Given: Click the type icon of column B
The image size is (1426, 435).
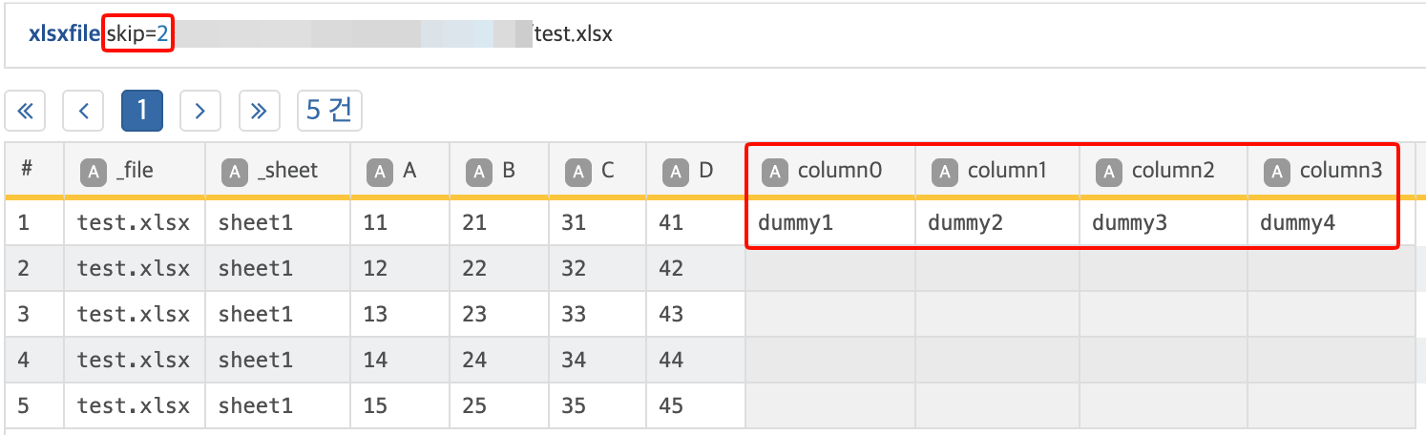Looking at the screenshot, I should [x=478, y=172].
